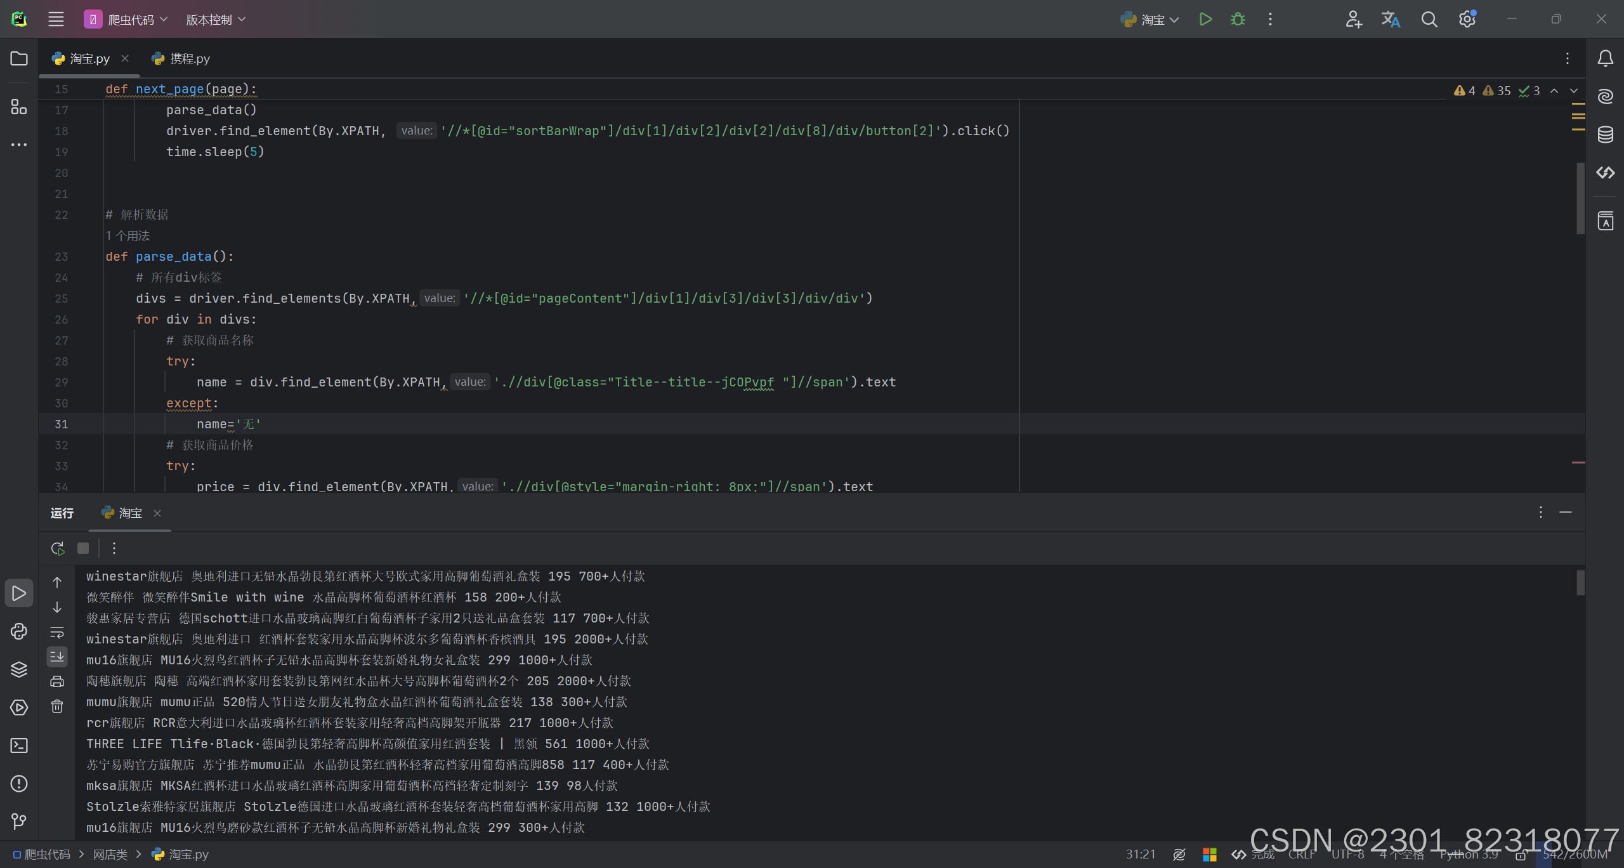Open editor tabs options menu
The width and height of the screenshot is (1624, 868).
(1568, 58)
